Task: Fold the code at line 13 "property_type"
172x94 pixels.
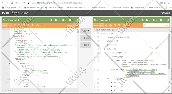Action: click(x=9, y=66)
